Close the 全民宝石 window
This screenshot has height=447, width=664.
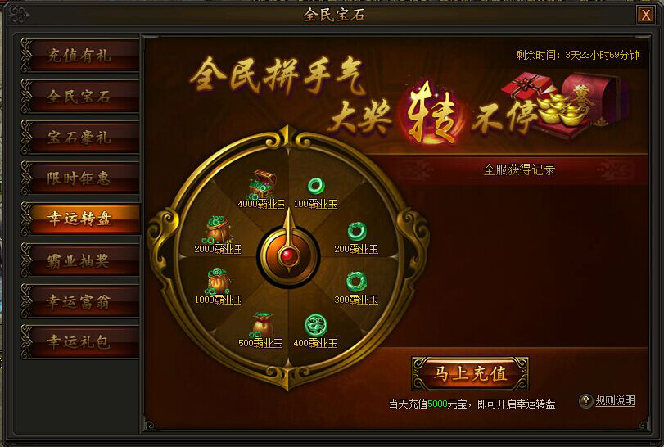pos(645,16)
